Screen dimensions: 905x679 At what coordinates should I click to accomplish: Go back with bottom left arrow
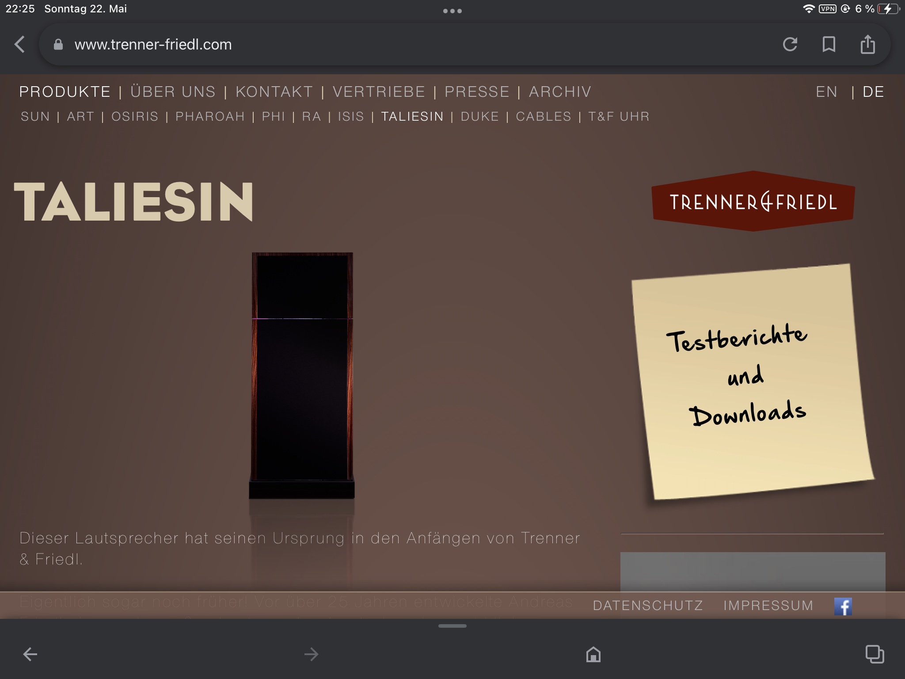point(30,654)
